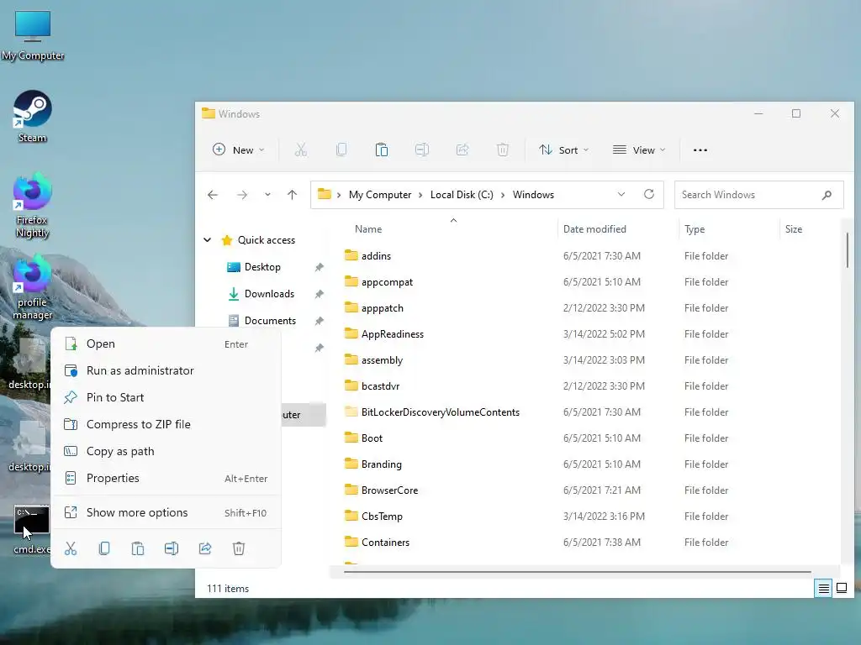Switch to details view in status bar
The width and height of the screenshot is (861, 645).
click(824, 589)
